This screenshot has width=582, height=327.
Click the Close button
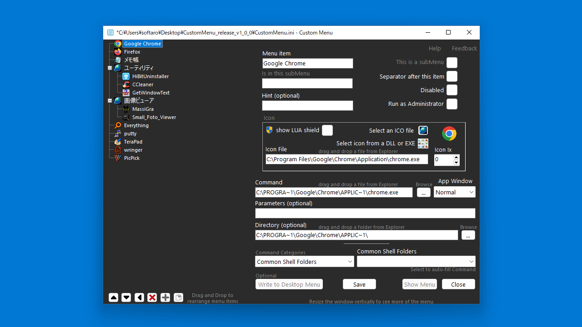458,284
